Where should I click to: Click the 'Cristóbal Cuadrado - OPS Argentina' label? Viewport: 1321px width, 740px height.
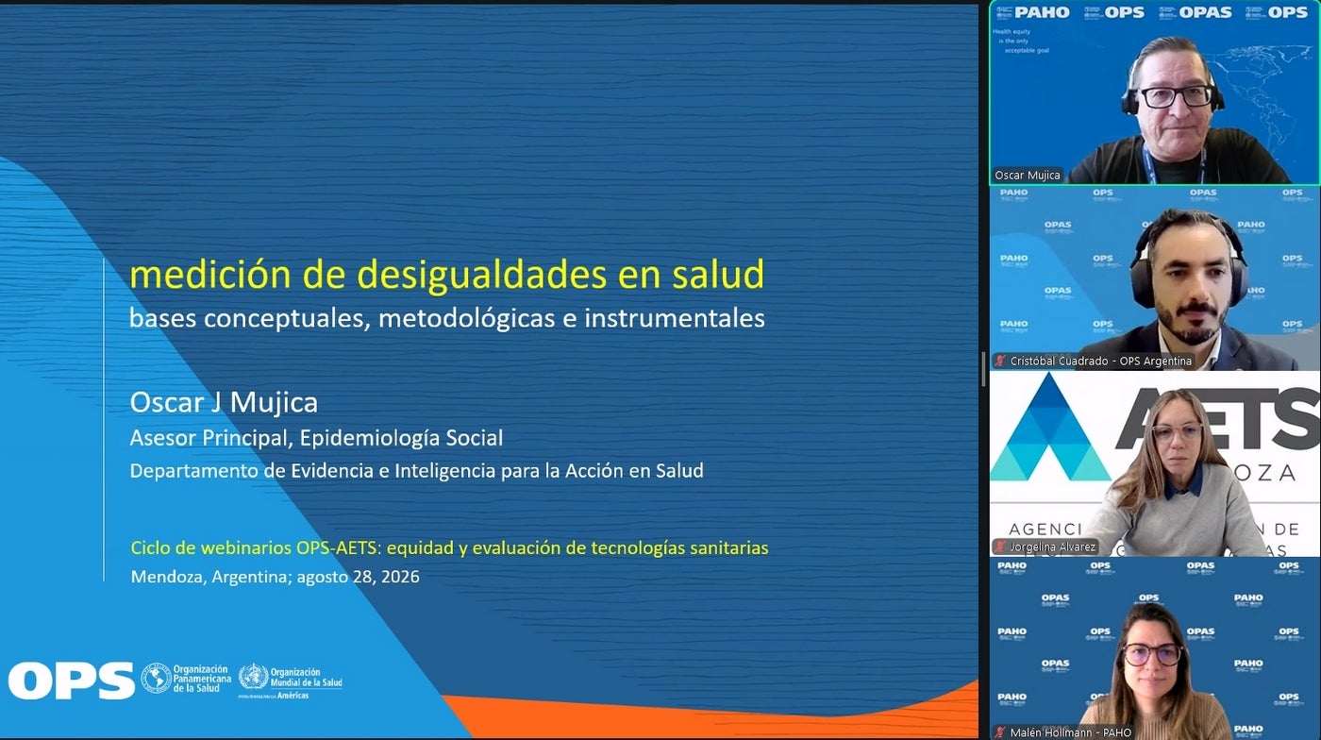click(x=1101, y=361)
